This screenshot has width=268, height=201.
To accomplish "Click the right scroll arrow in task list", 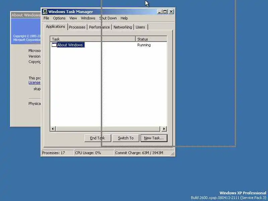I will (x=164, y=129).
